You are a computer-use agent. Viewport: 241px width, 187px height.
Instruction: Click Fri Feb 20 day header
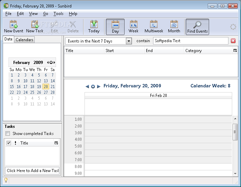pyautogui.click(x=158, y=96)
